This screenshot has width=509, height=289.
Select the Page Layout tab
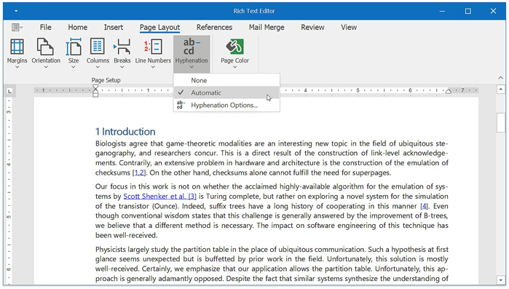(159, 28)
